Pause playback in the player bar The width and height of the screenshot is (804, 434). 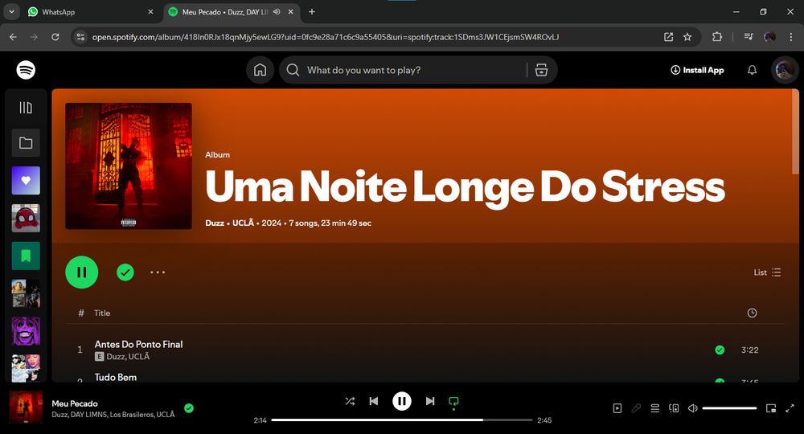click(x=402, y=401)
